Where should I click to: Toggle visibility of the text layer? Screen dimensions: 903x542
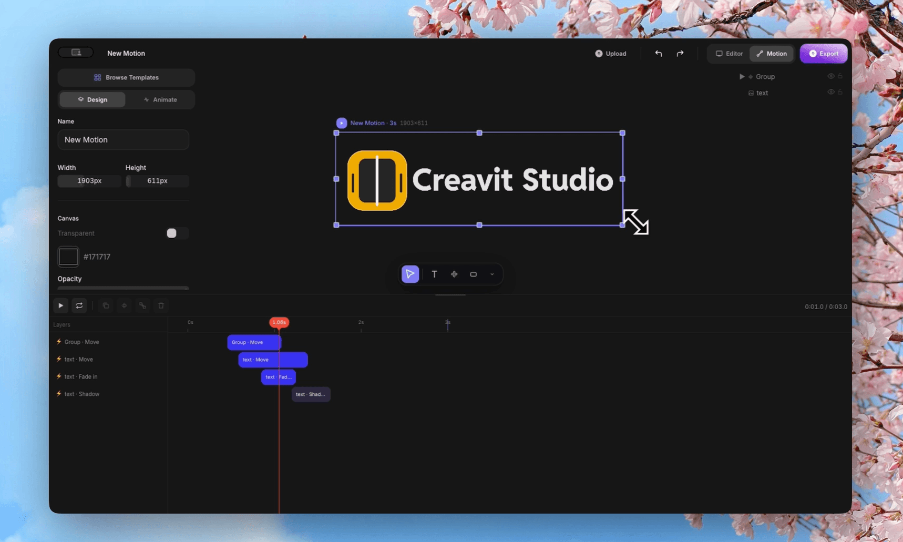click(x=830, y=92)
